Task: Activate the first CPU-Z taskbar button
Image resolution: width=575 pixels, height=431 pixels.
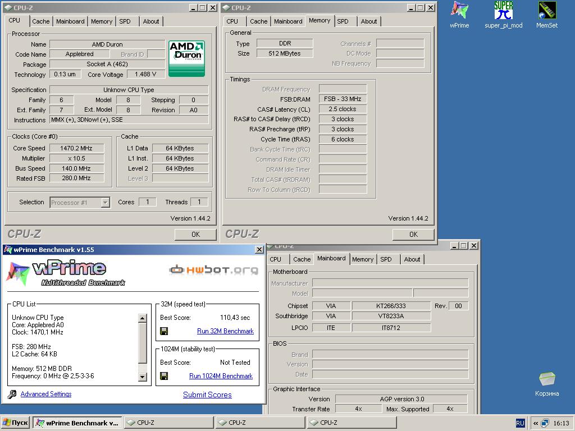Action: pos(168,423)
